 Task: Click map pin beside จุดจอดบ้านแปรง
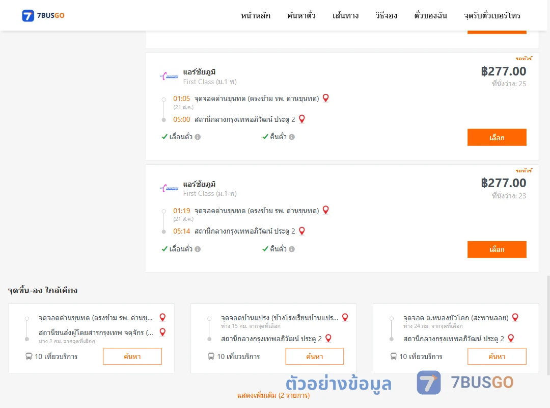pyautogui.click(x=345, y=318)
